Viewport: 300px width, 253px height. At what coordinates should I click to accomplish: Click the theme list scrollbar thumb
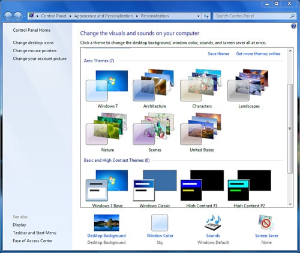290,129
